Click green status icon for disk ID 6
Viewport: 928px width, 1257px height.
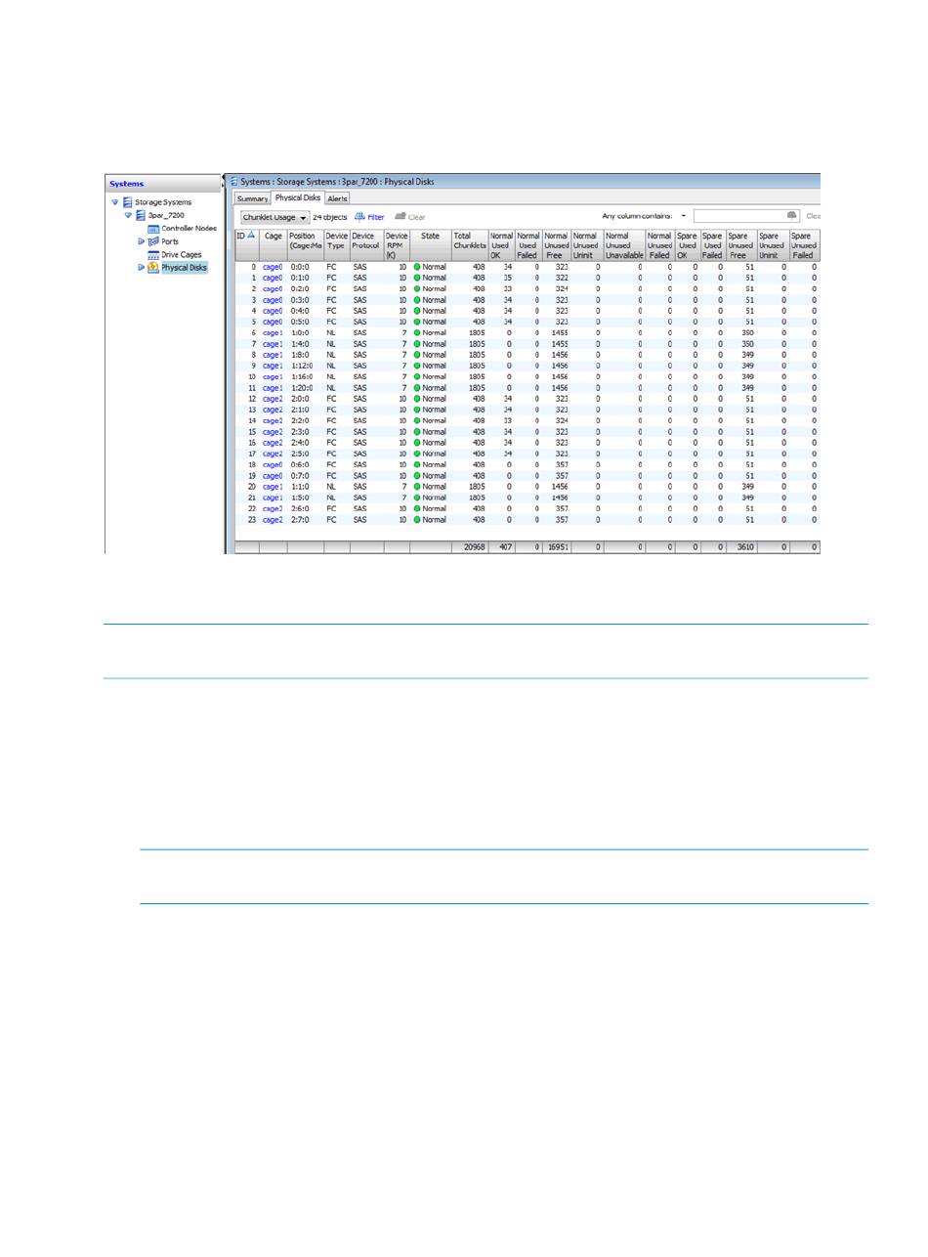[x=417, y=333]
